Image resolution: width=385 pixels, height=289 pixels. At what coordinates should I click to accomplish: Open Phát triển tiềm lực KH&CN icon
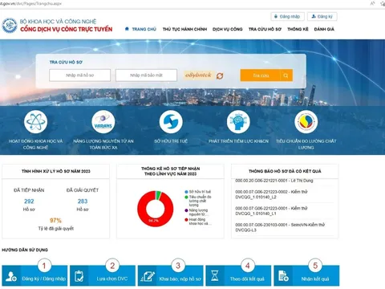[x=238, y=122]
